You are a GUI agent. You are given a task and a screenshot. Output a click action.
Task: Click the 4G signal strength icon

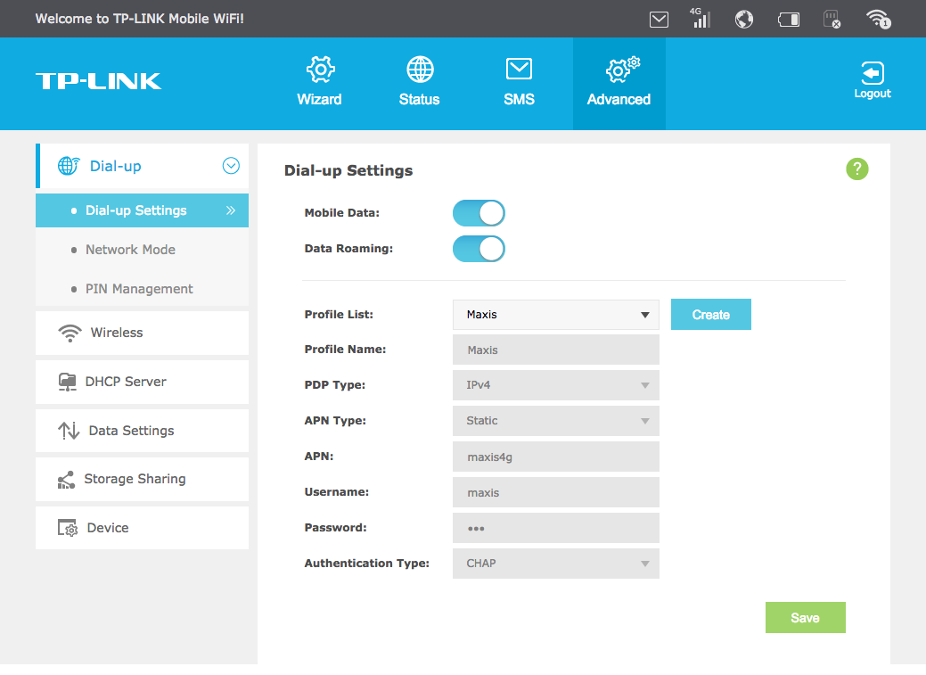click(x=701, y=19)
